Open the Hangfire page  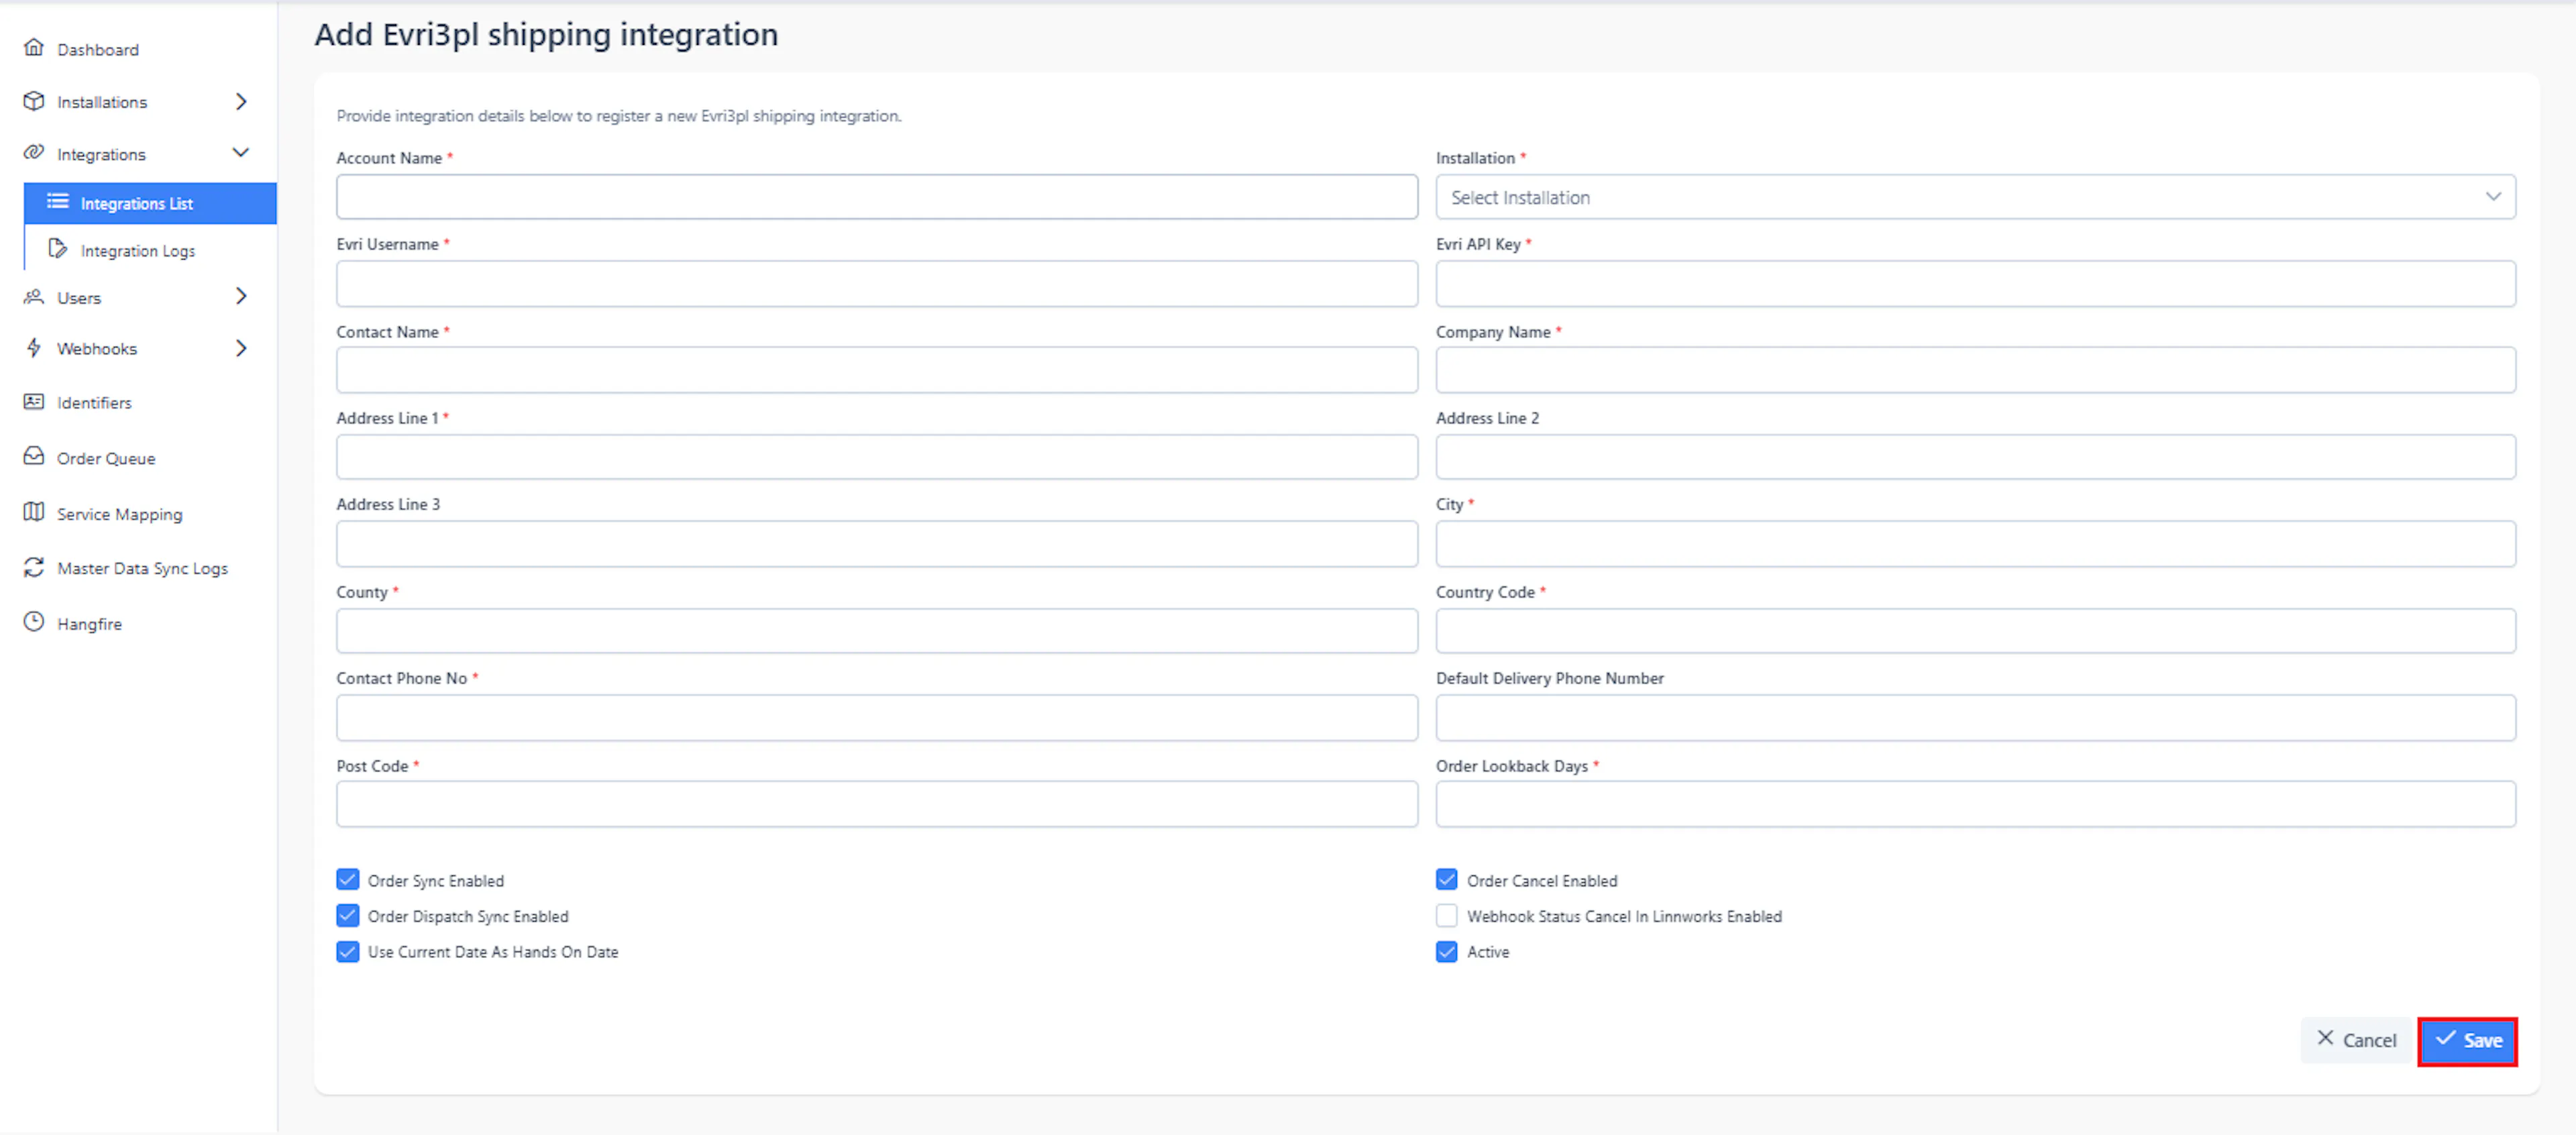(x=89, y=624)
